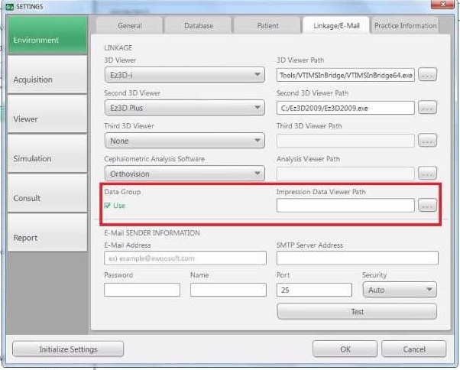Switch to the Patient tab
Viewport: 460px width, 370px height.
(x=267, y=26)
